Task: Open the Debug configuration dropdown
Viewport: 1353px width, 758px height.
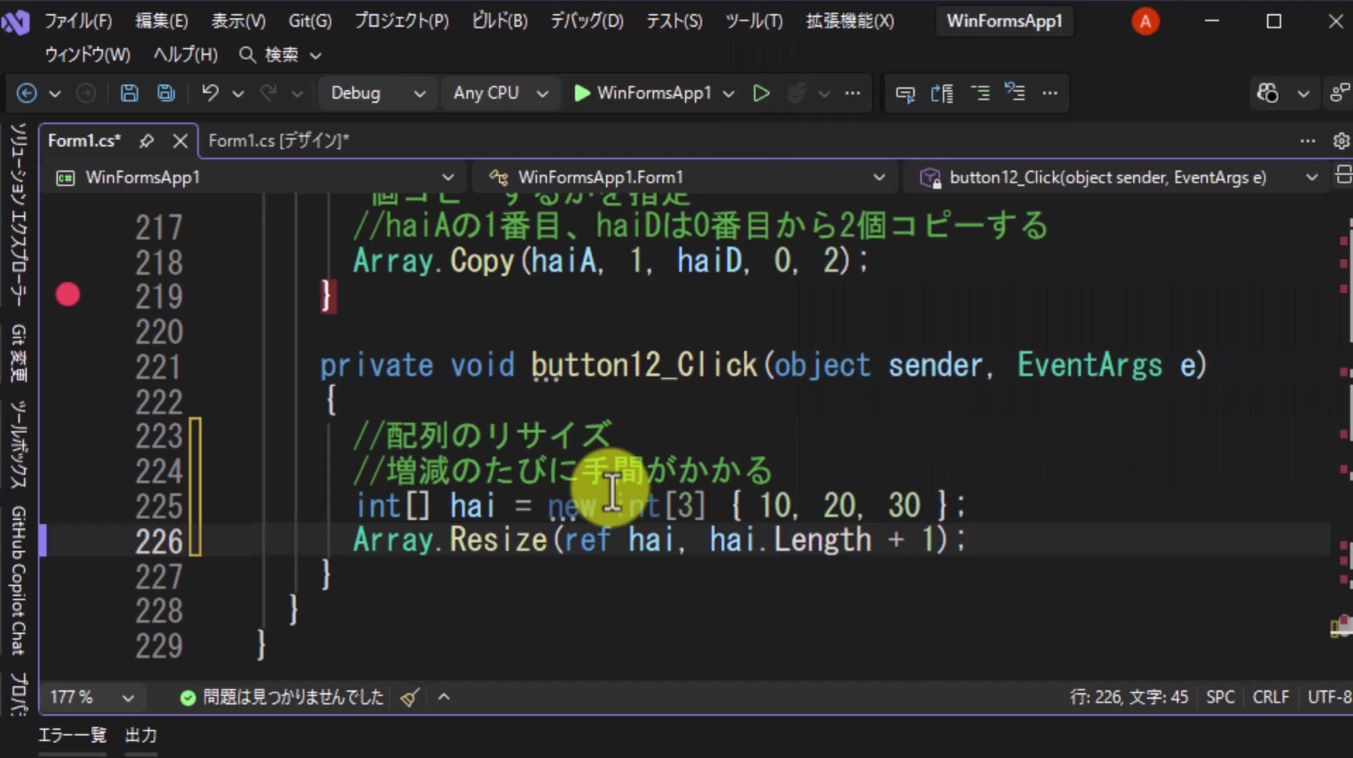Action: point(378,93)
